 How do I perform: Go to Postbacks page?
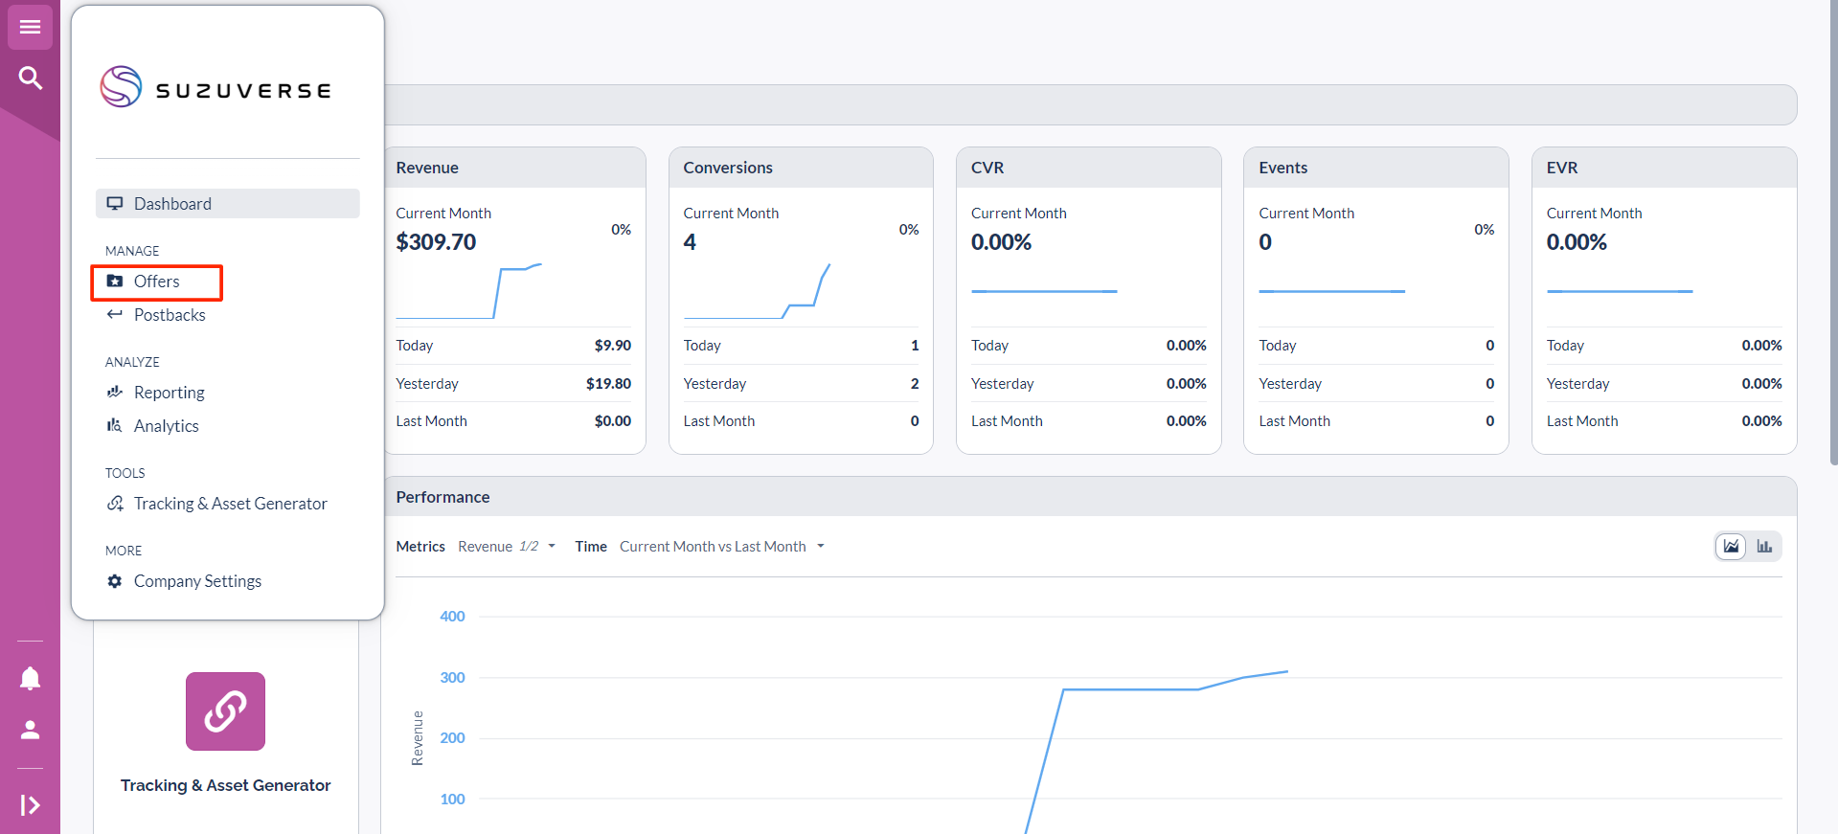click(170, 315)
